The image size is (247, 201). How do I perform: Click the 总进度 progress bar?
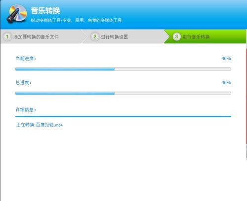pyautogui.click(x=123, y=93)
